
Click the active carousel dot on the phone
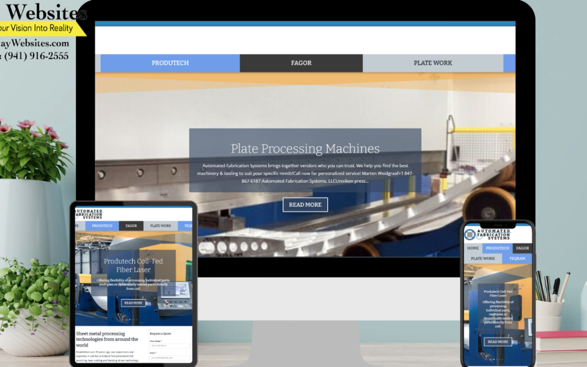(x=494, y=359)
